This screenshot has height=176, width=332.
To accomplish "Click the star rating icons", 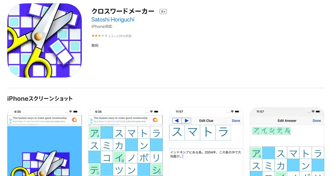I will (x=99, y=36).
